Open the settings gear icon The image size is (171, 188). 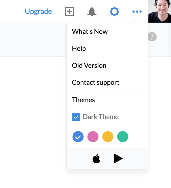point(115,12)
